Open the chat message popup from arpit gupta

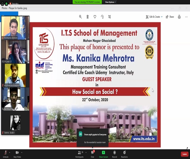(x=92, y=138)
